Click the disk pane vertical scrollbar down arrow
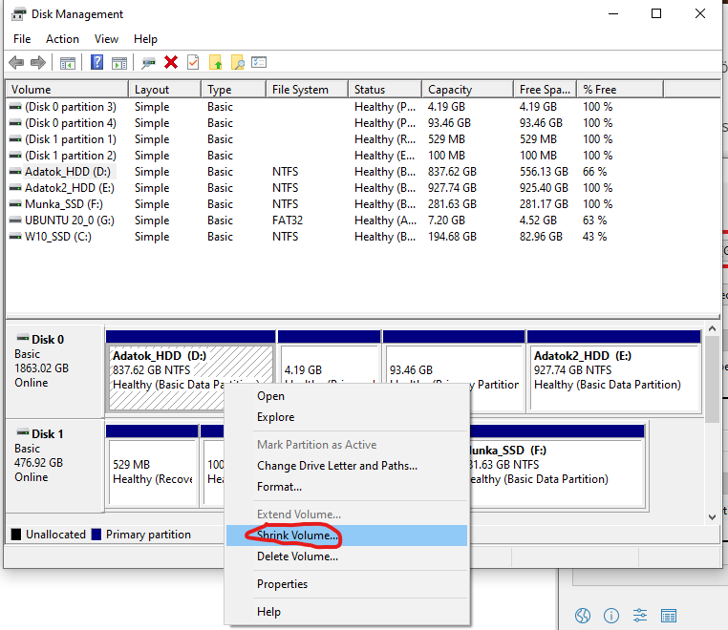 tap(711, 515)
